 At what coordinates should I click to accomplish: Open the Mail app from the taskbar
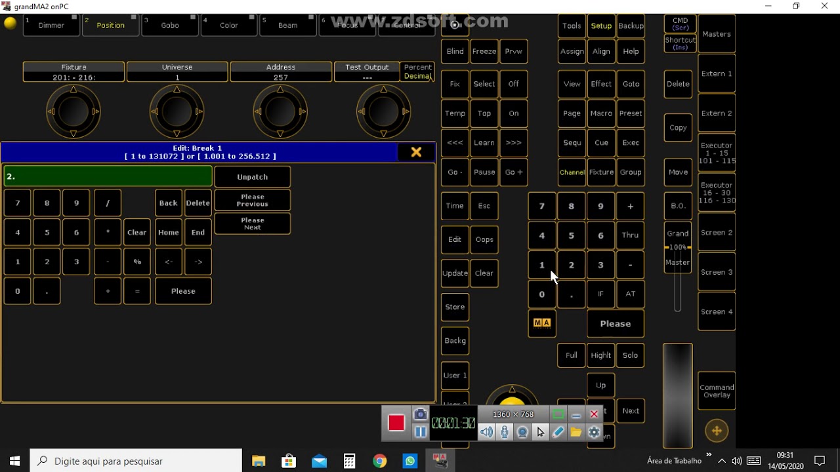(319, 461)
